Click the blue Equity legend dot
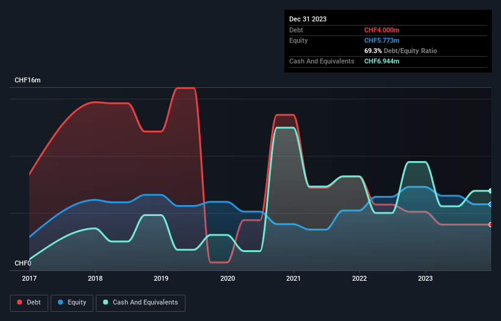 [60, 302]
